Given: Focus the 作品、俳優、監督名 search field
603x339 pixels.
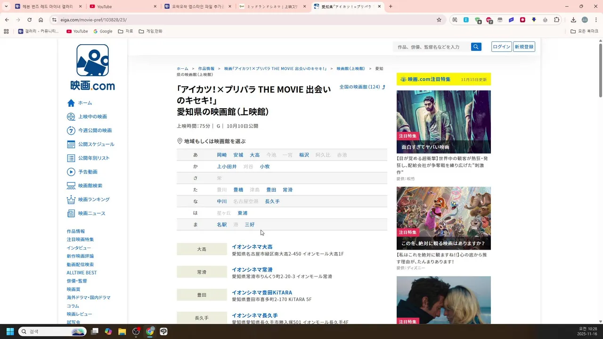Looking at the screenshot, I should click(x=431, y=47).
